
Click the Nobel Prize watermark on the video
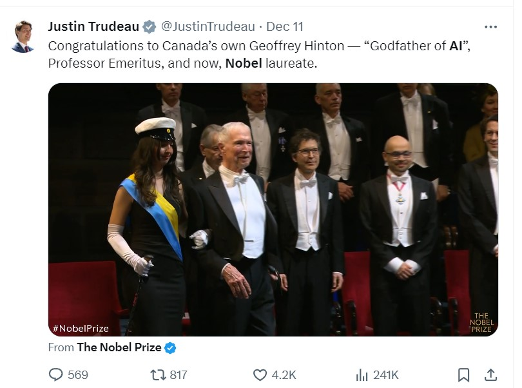pyautogui.click(x=481, y=322)
